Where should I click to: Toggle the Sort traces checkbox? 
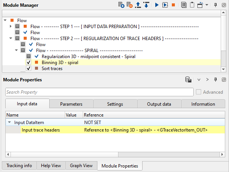coord(29,69)
